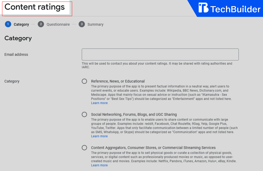Click the step 1 circle icon

[x=8, y=24]
